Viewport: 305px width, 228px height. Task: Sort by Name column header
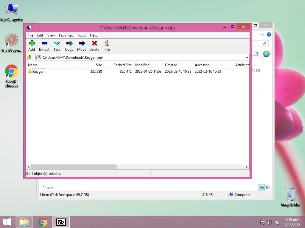(50, 65)
